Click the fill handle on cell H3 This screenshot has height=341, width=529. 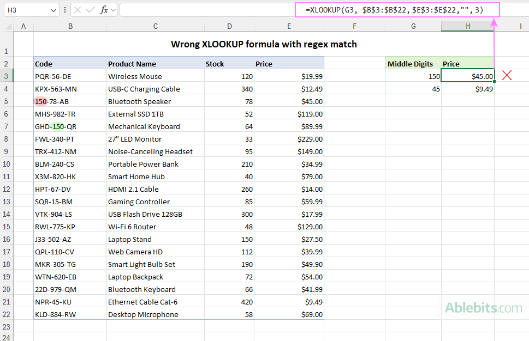coord(494,82)
